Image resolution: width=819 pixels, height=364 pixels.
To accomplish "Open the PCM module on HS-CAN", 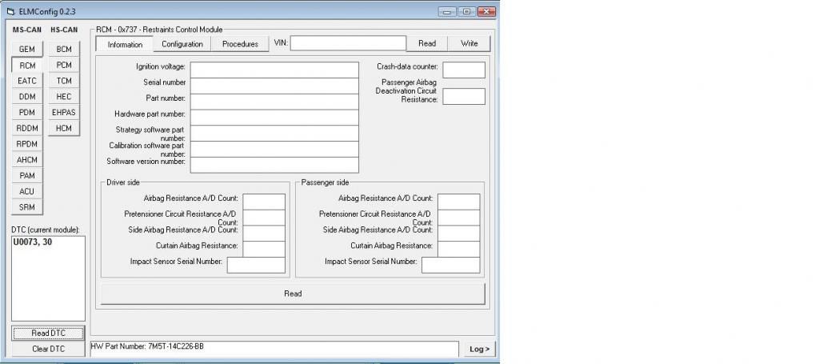I will click(64, 66).
